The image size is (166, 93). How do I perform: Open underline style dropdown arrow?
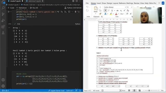115,10
